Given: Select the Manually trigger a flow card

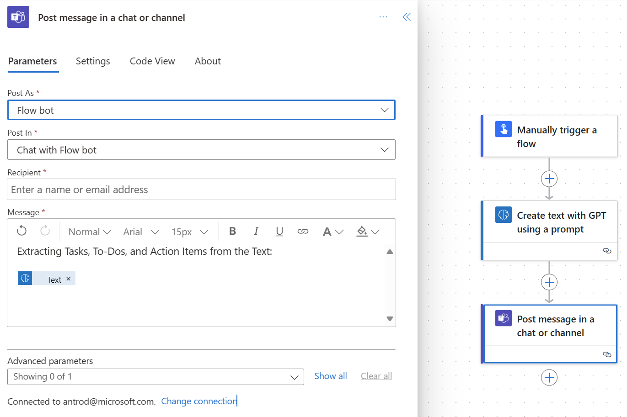Looking at the screenshot, I should coord(549,136).
